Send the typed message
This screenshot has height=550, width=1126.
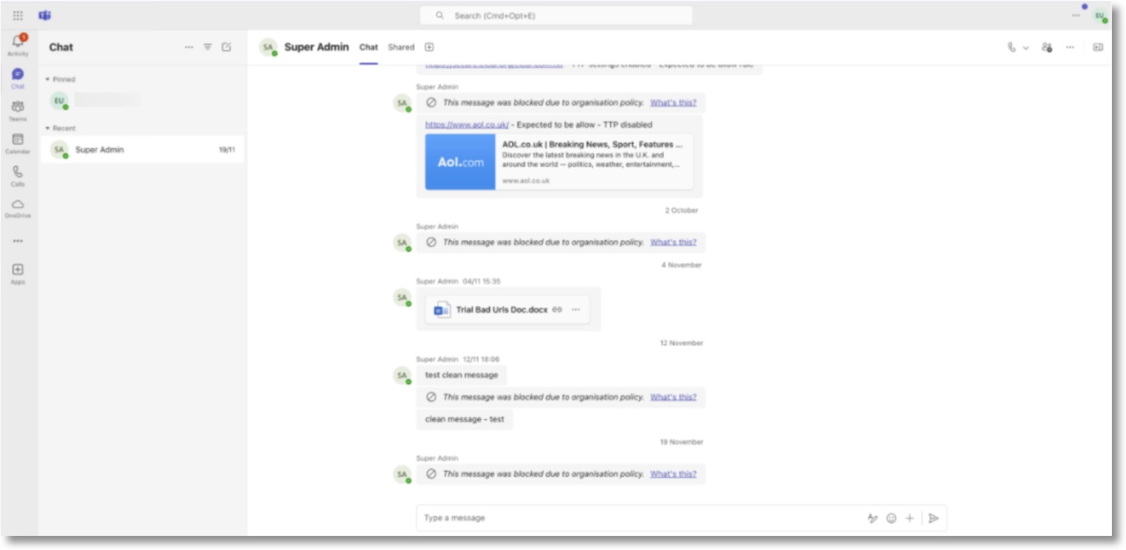pos(935,518)
